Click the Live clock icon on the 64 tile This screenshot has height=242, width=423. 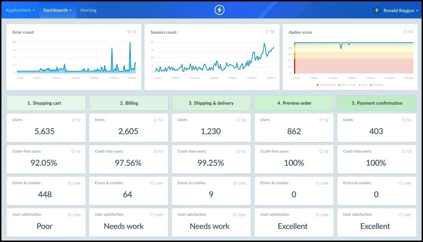pyautogui.click(x=152, y=183)
